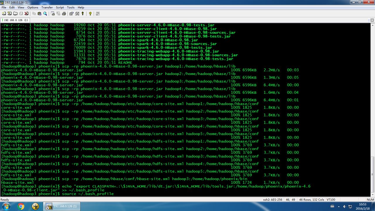Open the Options menu

click(x=33, y=7)
